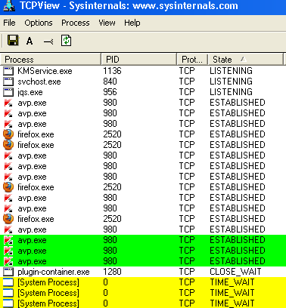The image size is (286, 308).
Task: Click the jqs.exe window icon
Action: tap(8, 92)
